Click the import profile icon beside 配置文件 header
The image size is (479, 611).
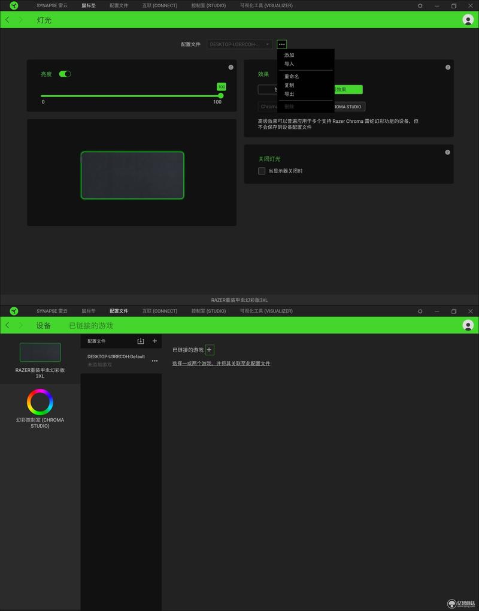coord(141,341)
